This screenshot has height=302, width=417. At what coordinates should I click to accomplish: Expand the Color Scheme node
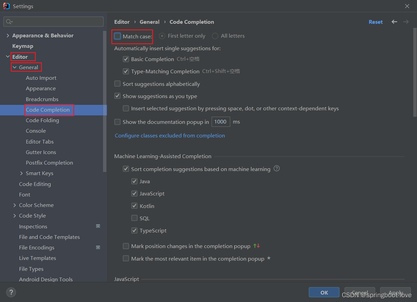[x=15, y=205]
